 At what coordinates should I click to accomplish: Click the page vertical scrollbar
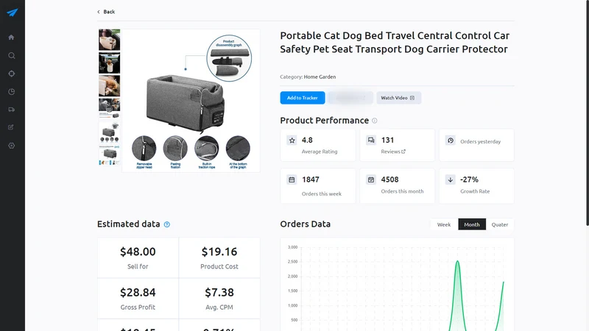click(587, 113)
